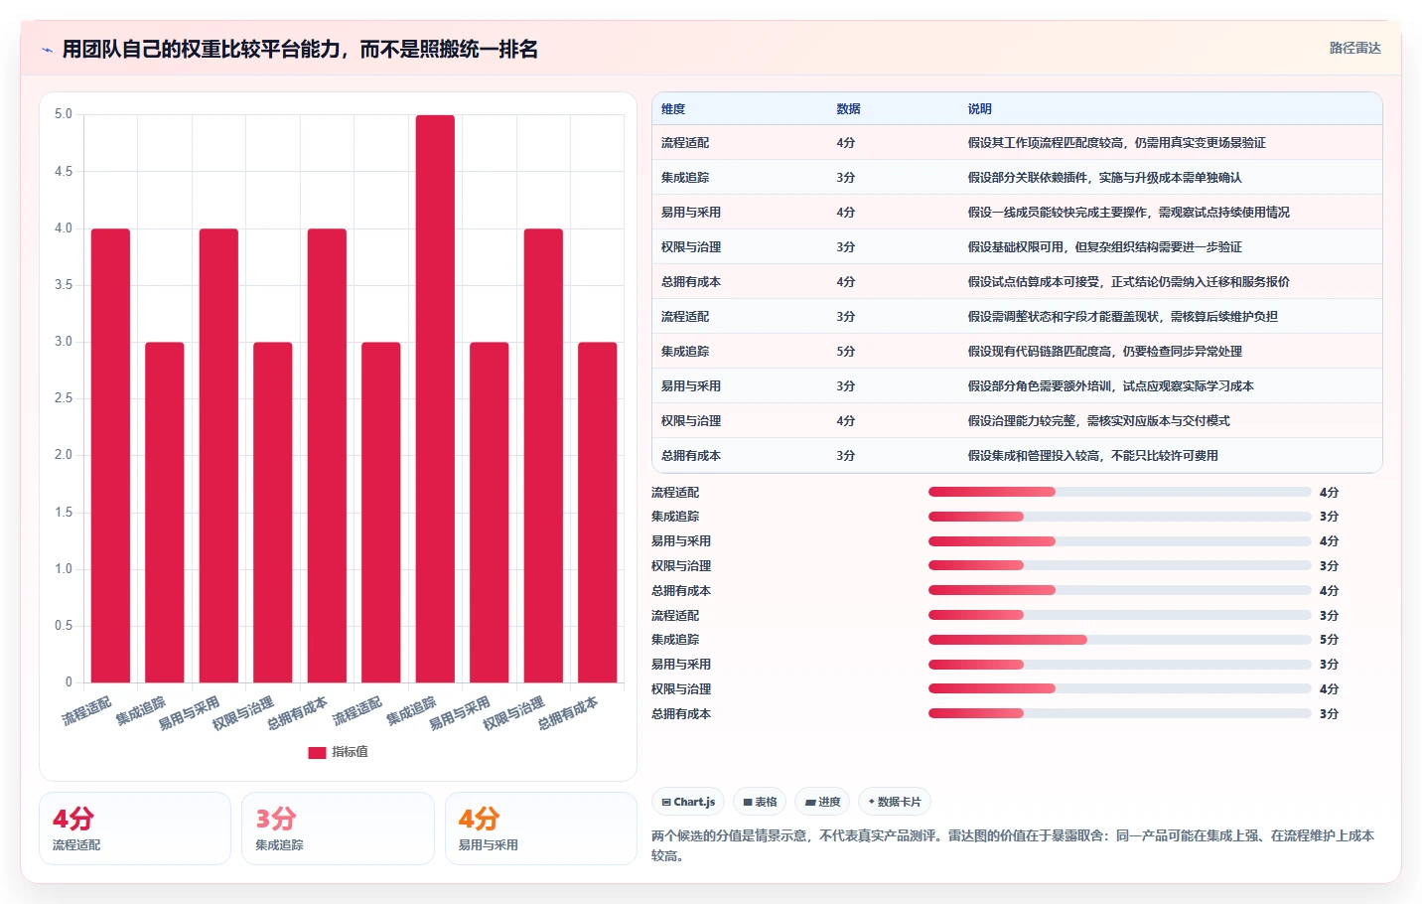This screenshot has width=1422, height=904.
Task: Click the 易用与采用 chart bar reaching 3.0
Action: click(x=490, y=513)
